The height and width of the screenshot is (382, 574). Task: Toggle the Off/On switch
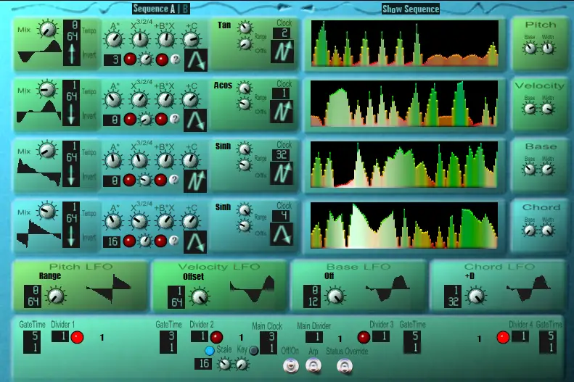(291, 365)
